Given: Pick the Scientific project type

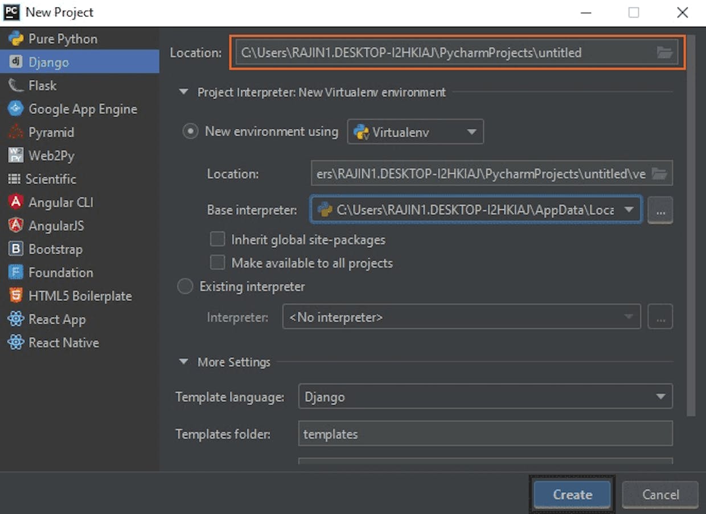Looking at the screenshot, I should pos(80,179).
